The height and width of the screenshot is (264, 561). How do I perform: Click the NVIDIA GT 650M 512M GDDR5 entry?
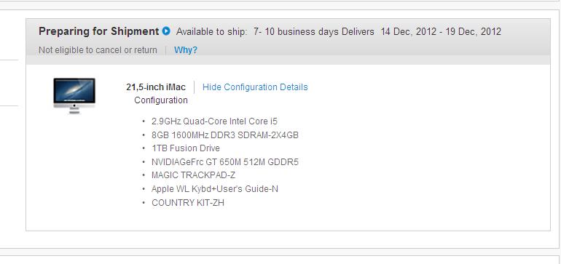point(225,162)
